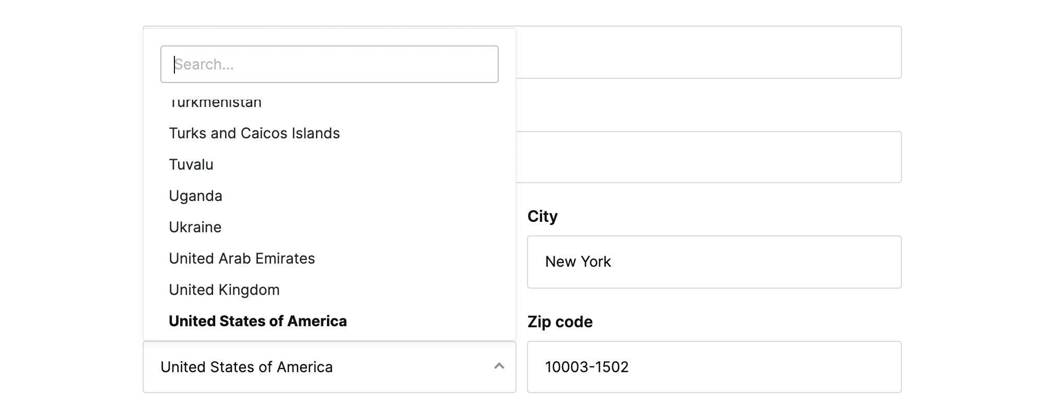
Task: Focus the empty field above the City label
Action: click(708, 157)
